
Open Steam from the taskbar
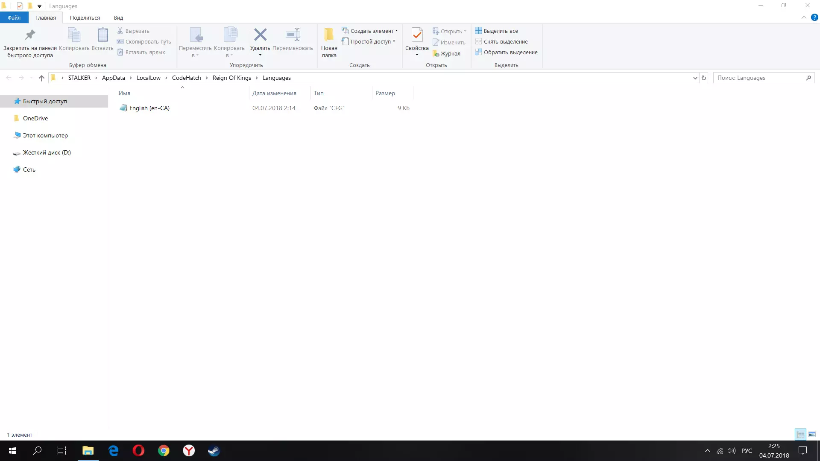coord(214,451)
